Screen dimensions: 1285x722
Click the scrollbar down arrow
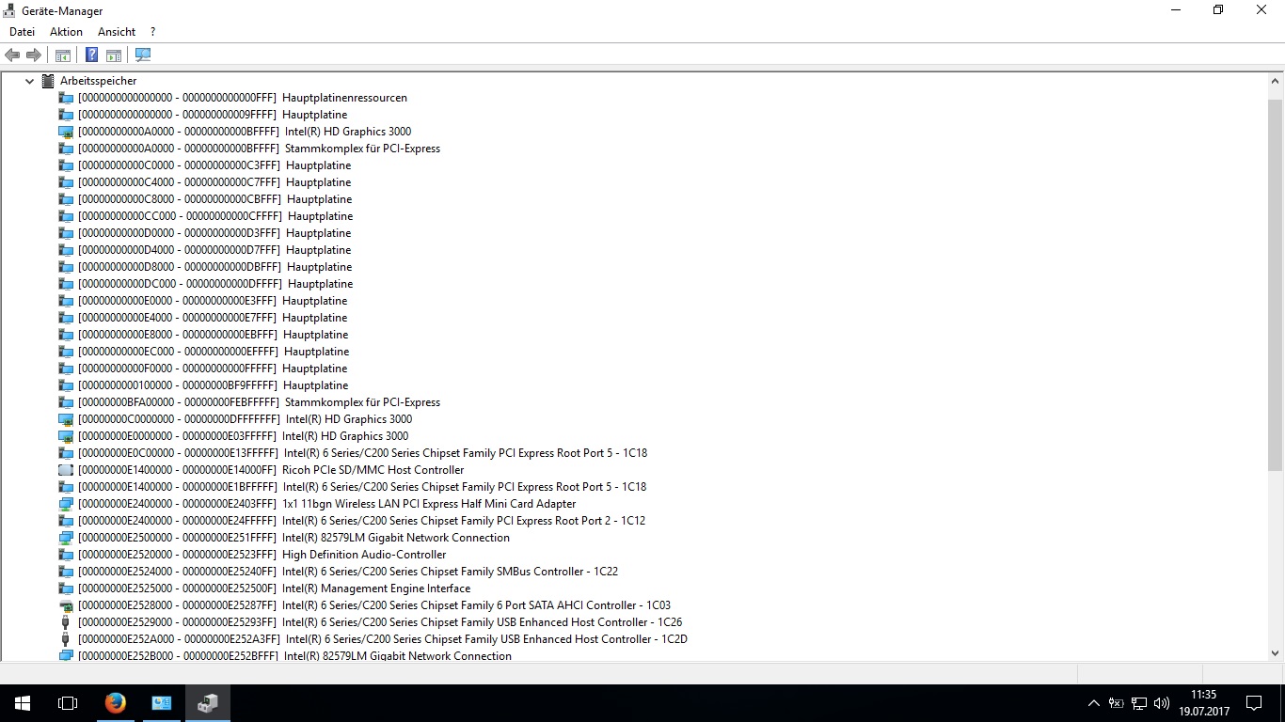coord(1276,652)
